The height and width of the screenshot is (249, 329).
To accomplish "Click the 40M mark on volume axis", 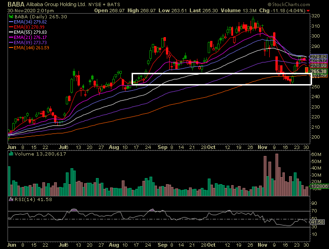I will point(316,168).
